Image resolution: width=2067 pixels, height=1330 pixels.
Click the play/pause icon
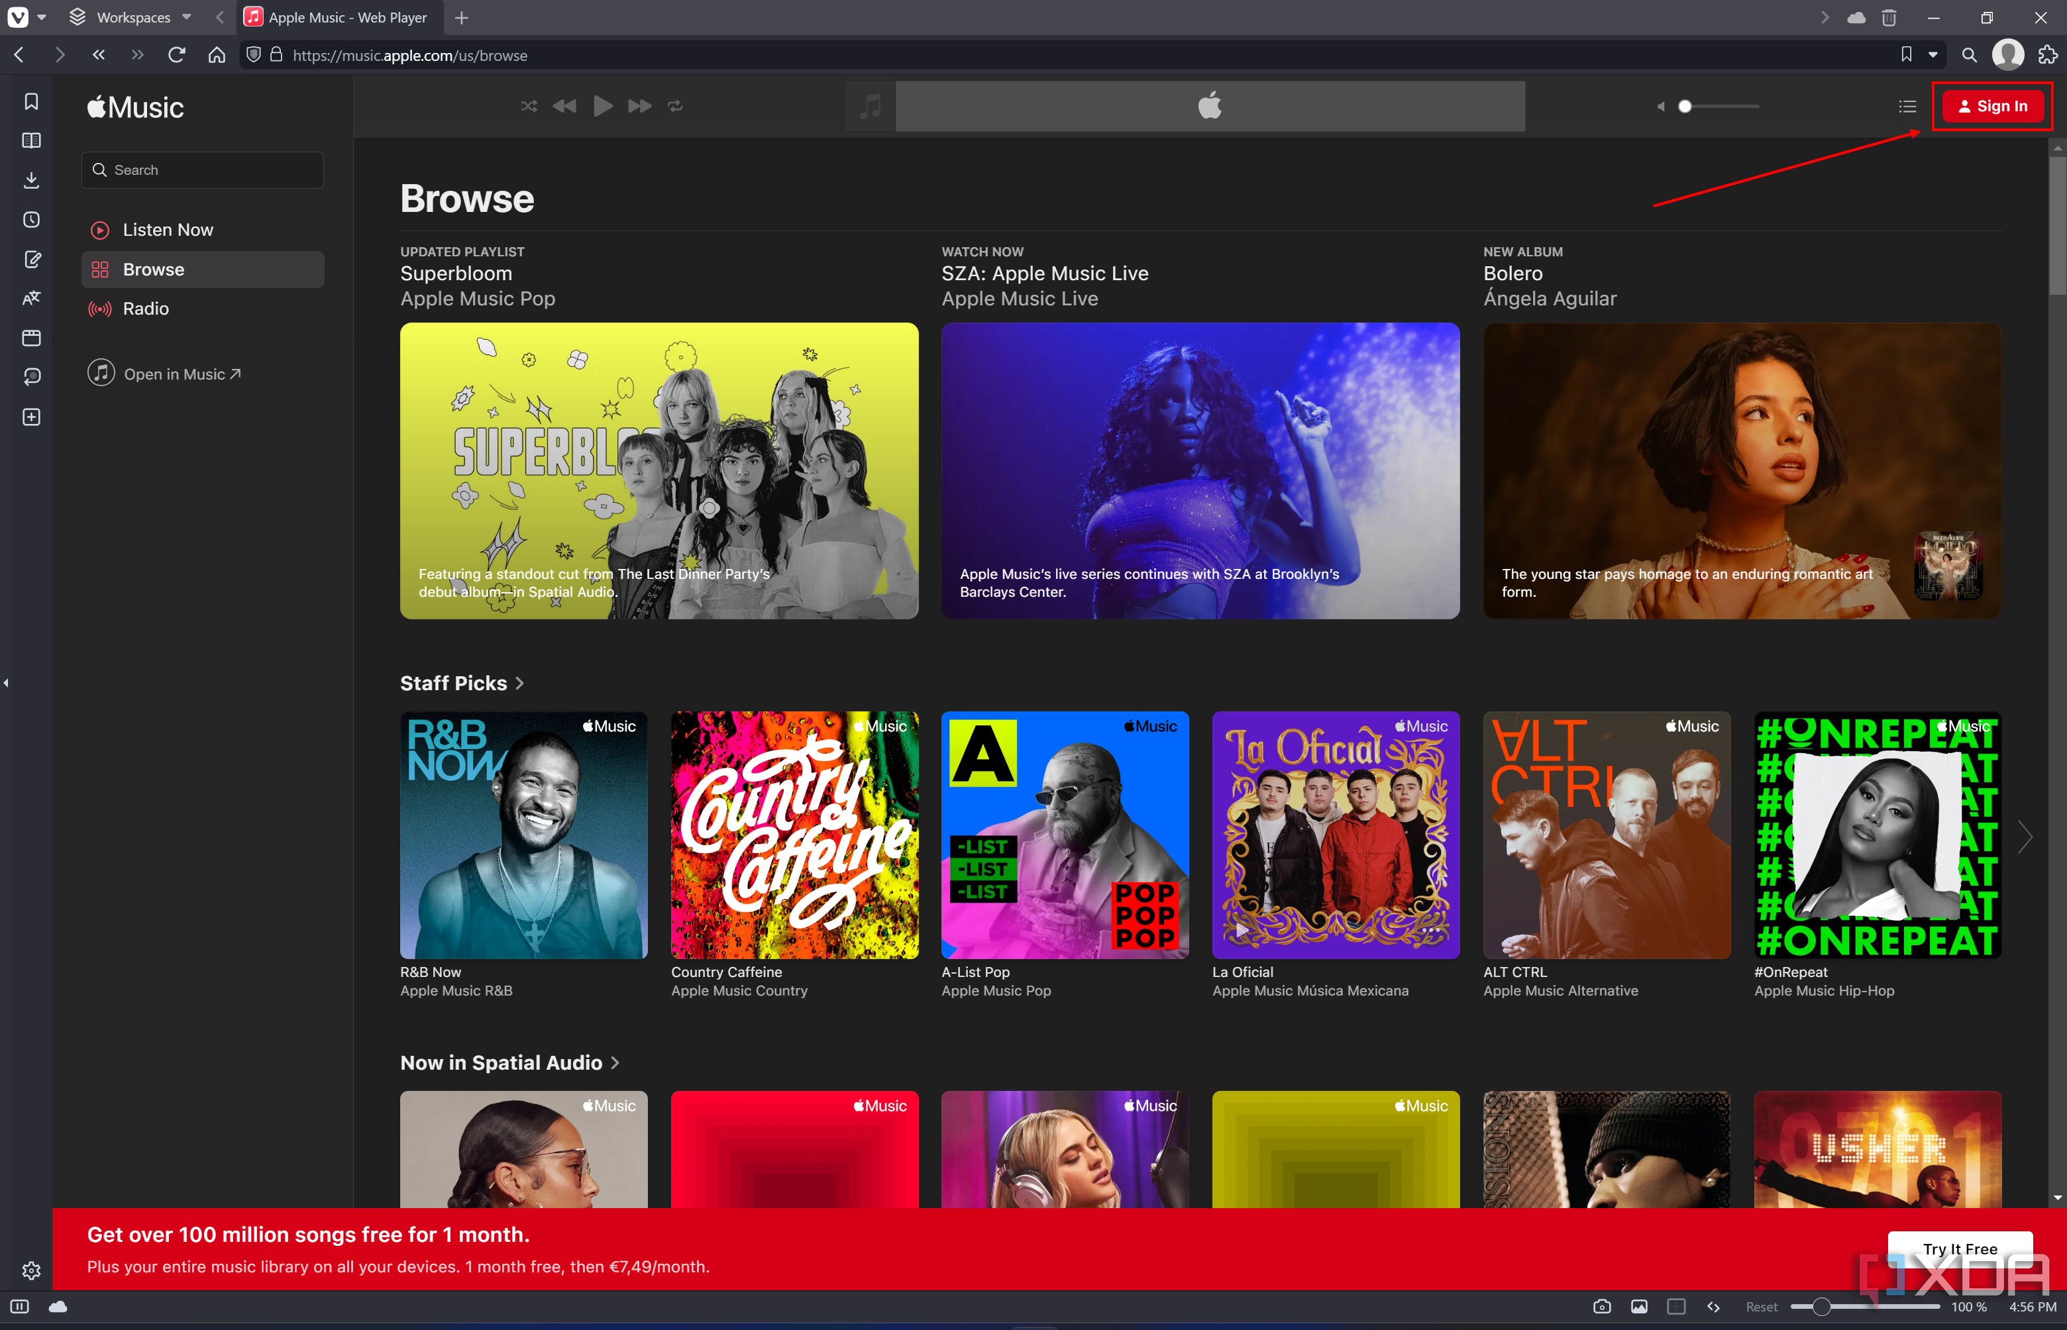click(601, 105)
